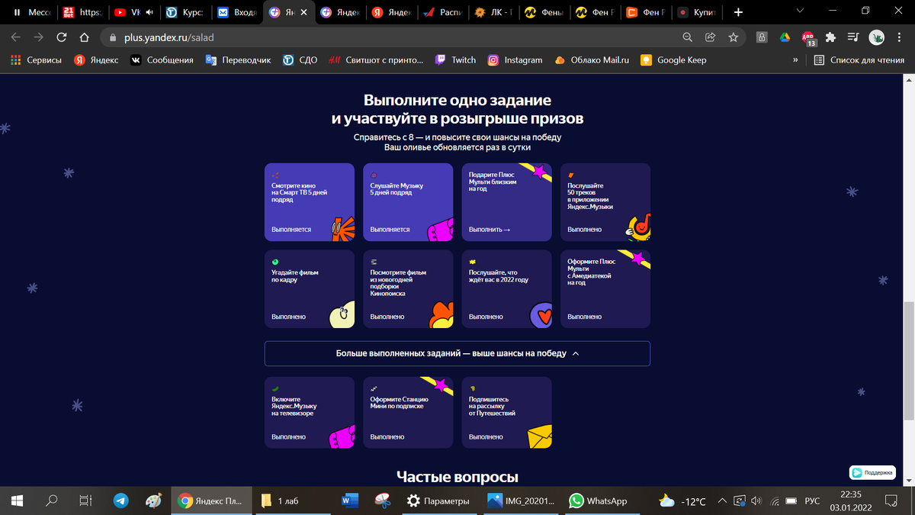Open the media control playlist icon
915x515 pixels.
(855, 37)
